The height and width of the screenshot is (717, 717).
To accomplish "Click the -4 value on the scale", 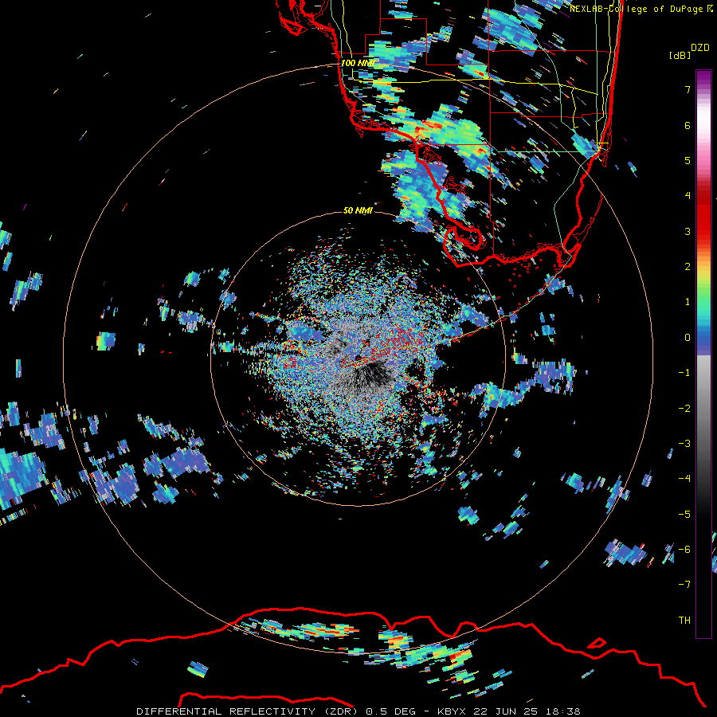I will click(684, 479).
